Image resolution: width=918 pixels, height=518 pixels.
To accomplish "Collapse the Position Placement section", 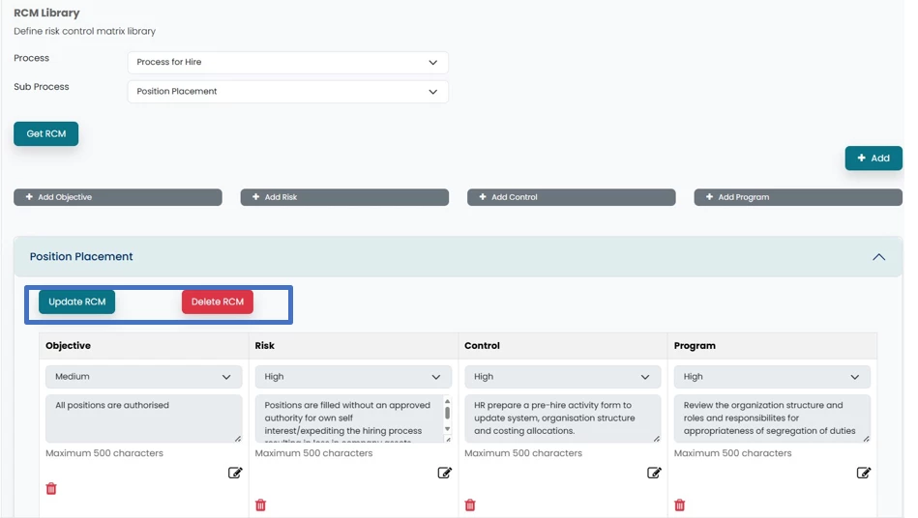I will tap(878, 257).
